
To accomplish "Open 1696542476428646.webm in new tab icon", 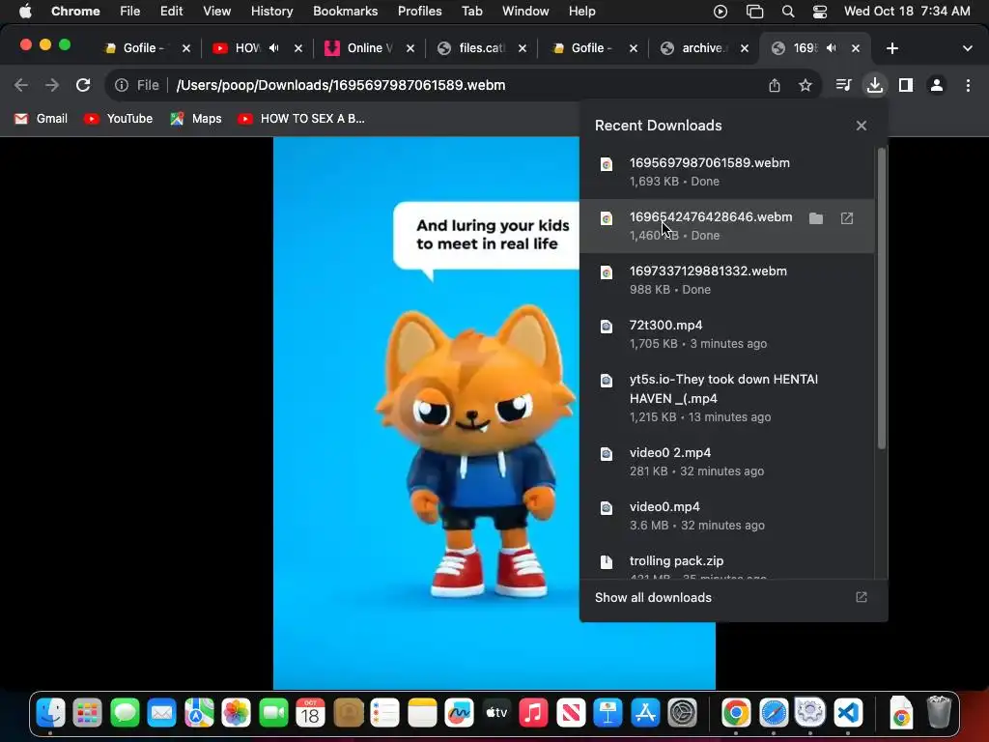I will click(846, 218).
